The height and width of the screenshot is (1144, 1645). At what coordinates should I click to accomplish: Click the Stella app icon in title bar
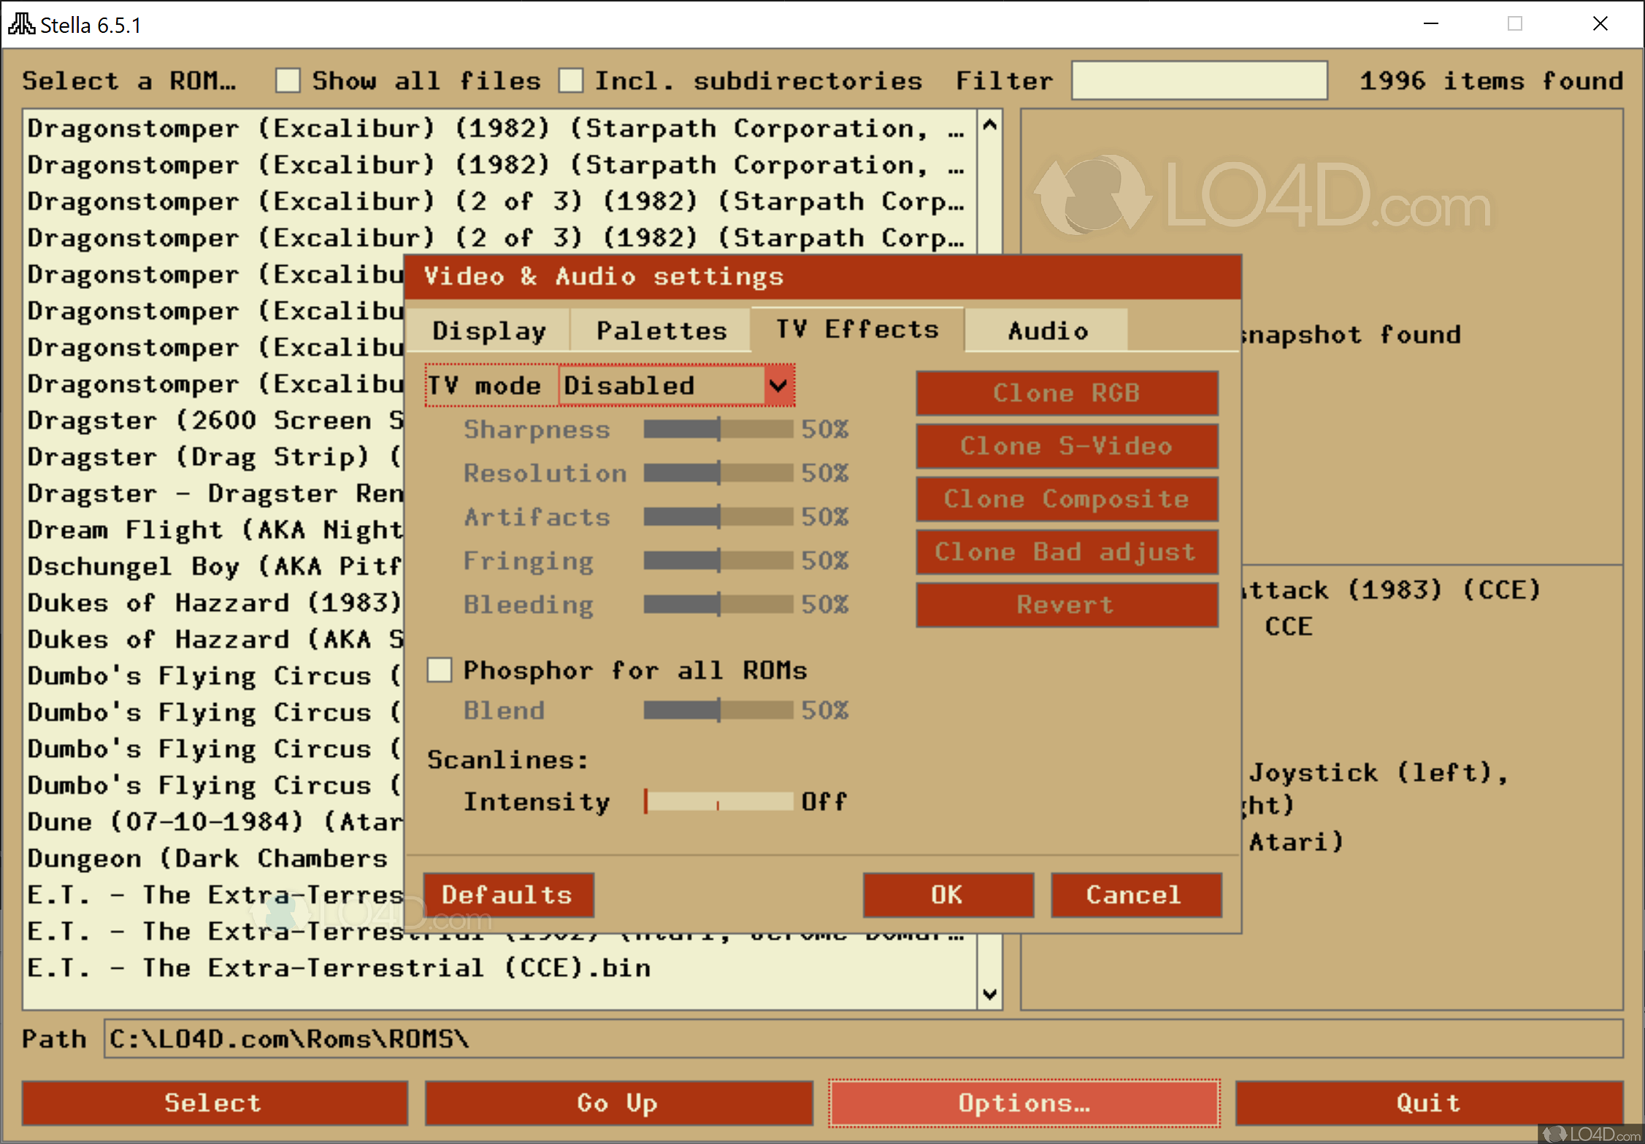pos(20,24)
